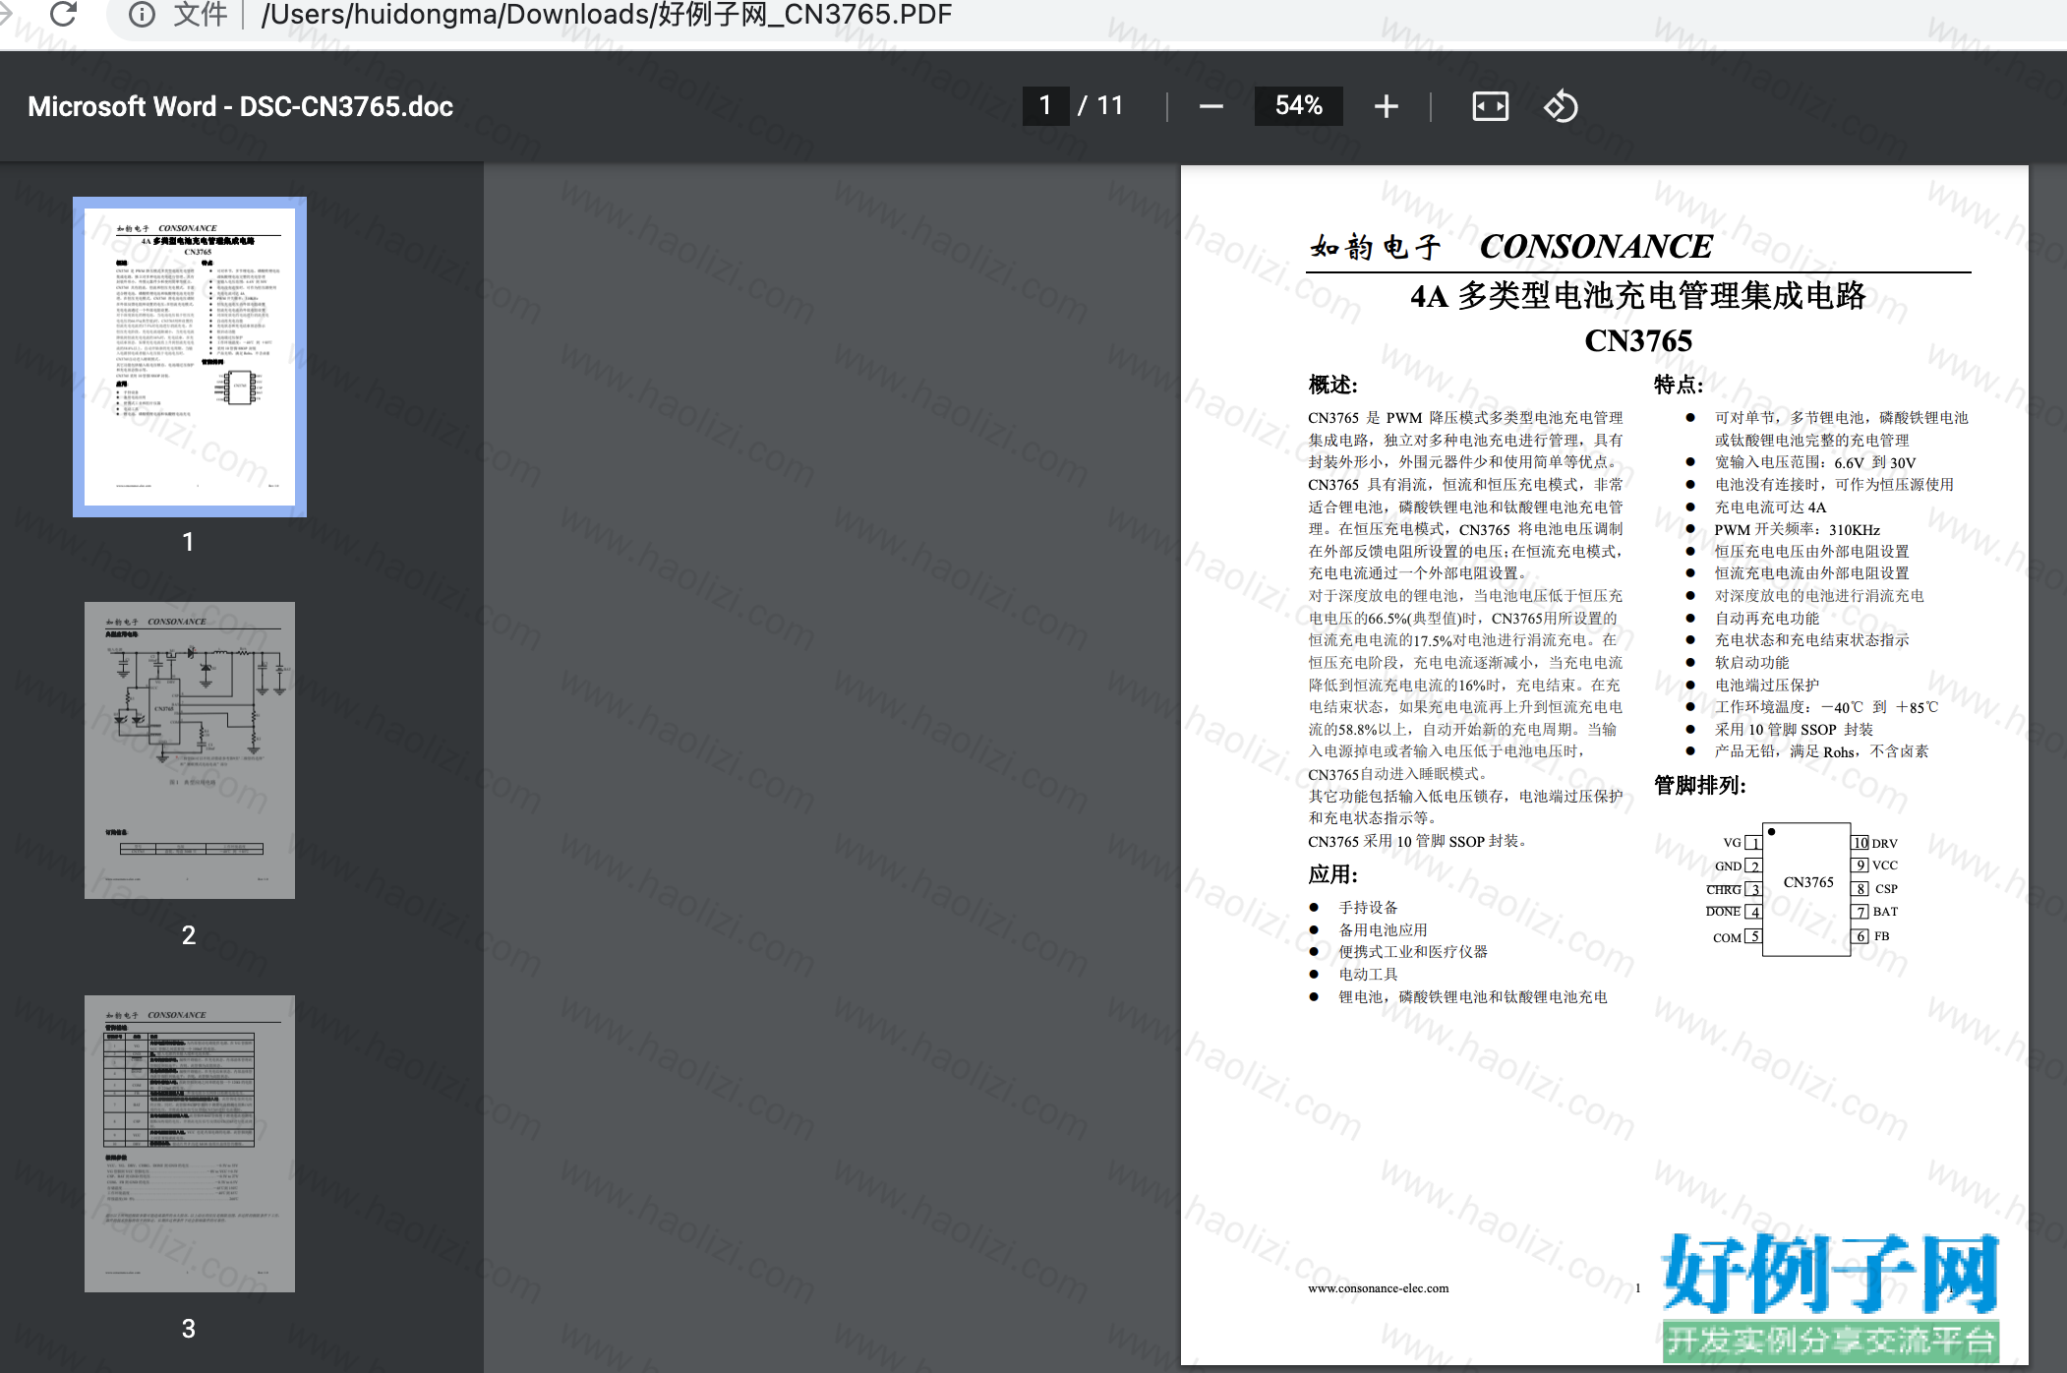Click the 备用电池应用 list item
The image size is (2067, 1373).
[x=1383, y=930]
